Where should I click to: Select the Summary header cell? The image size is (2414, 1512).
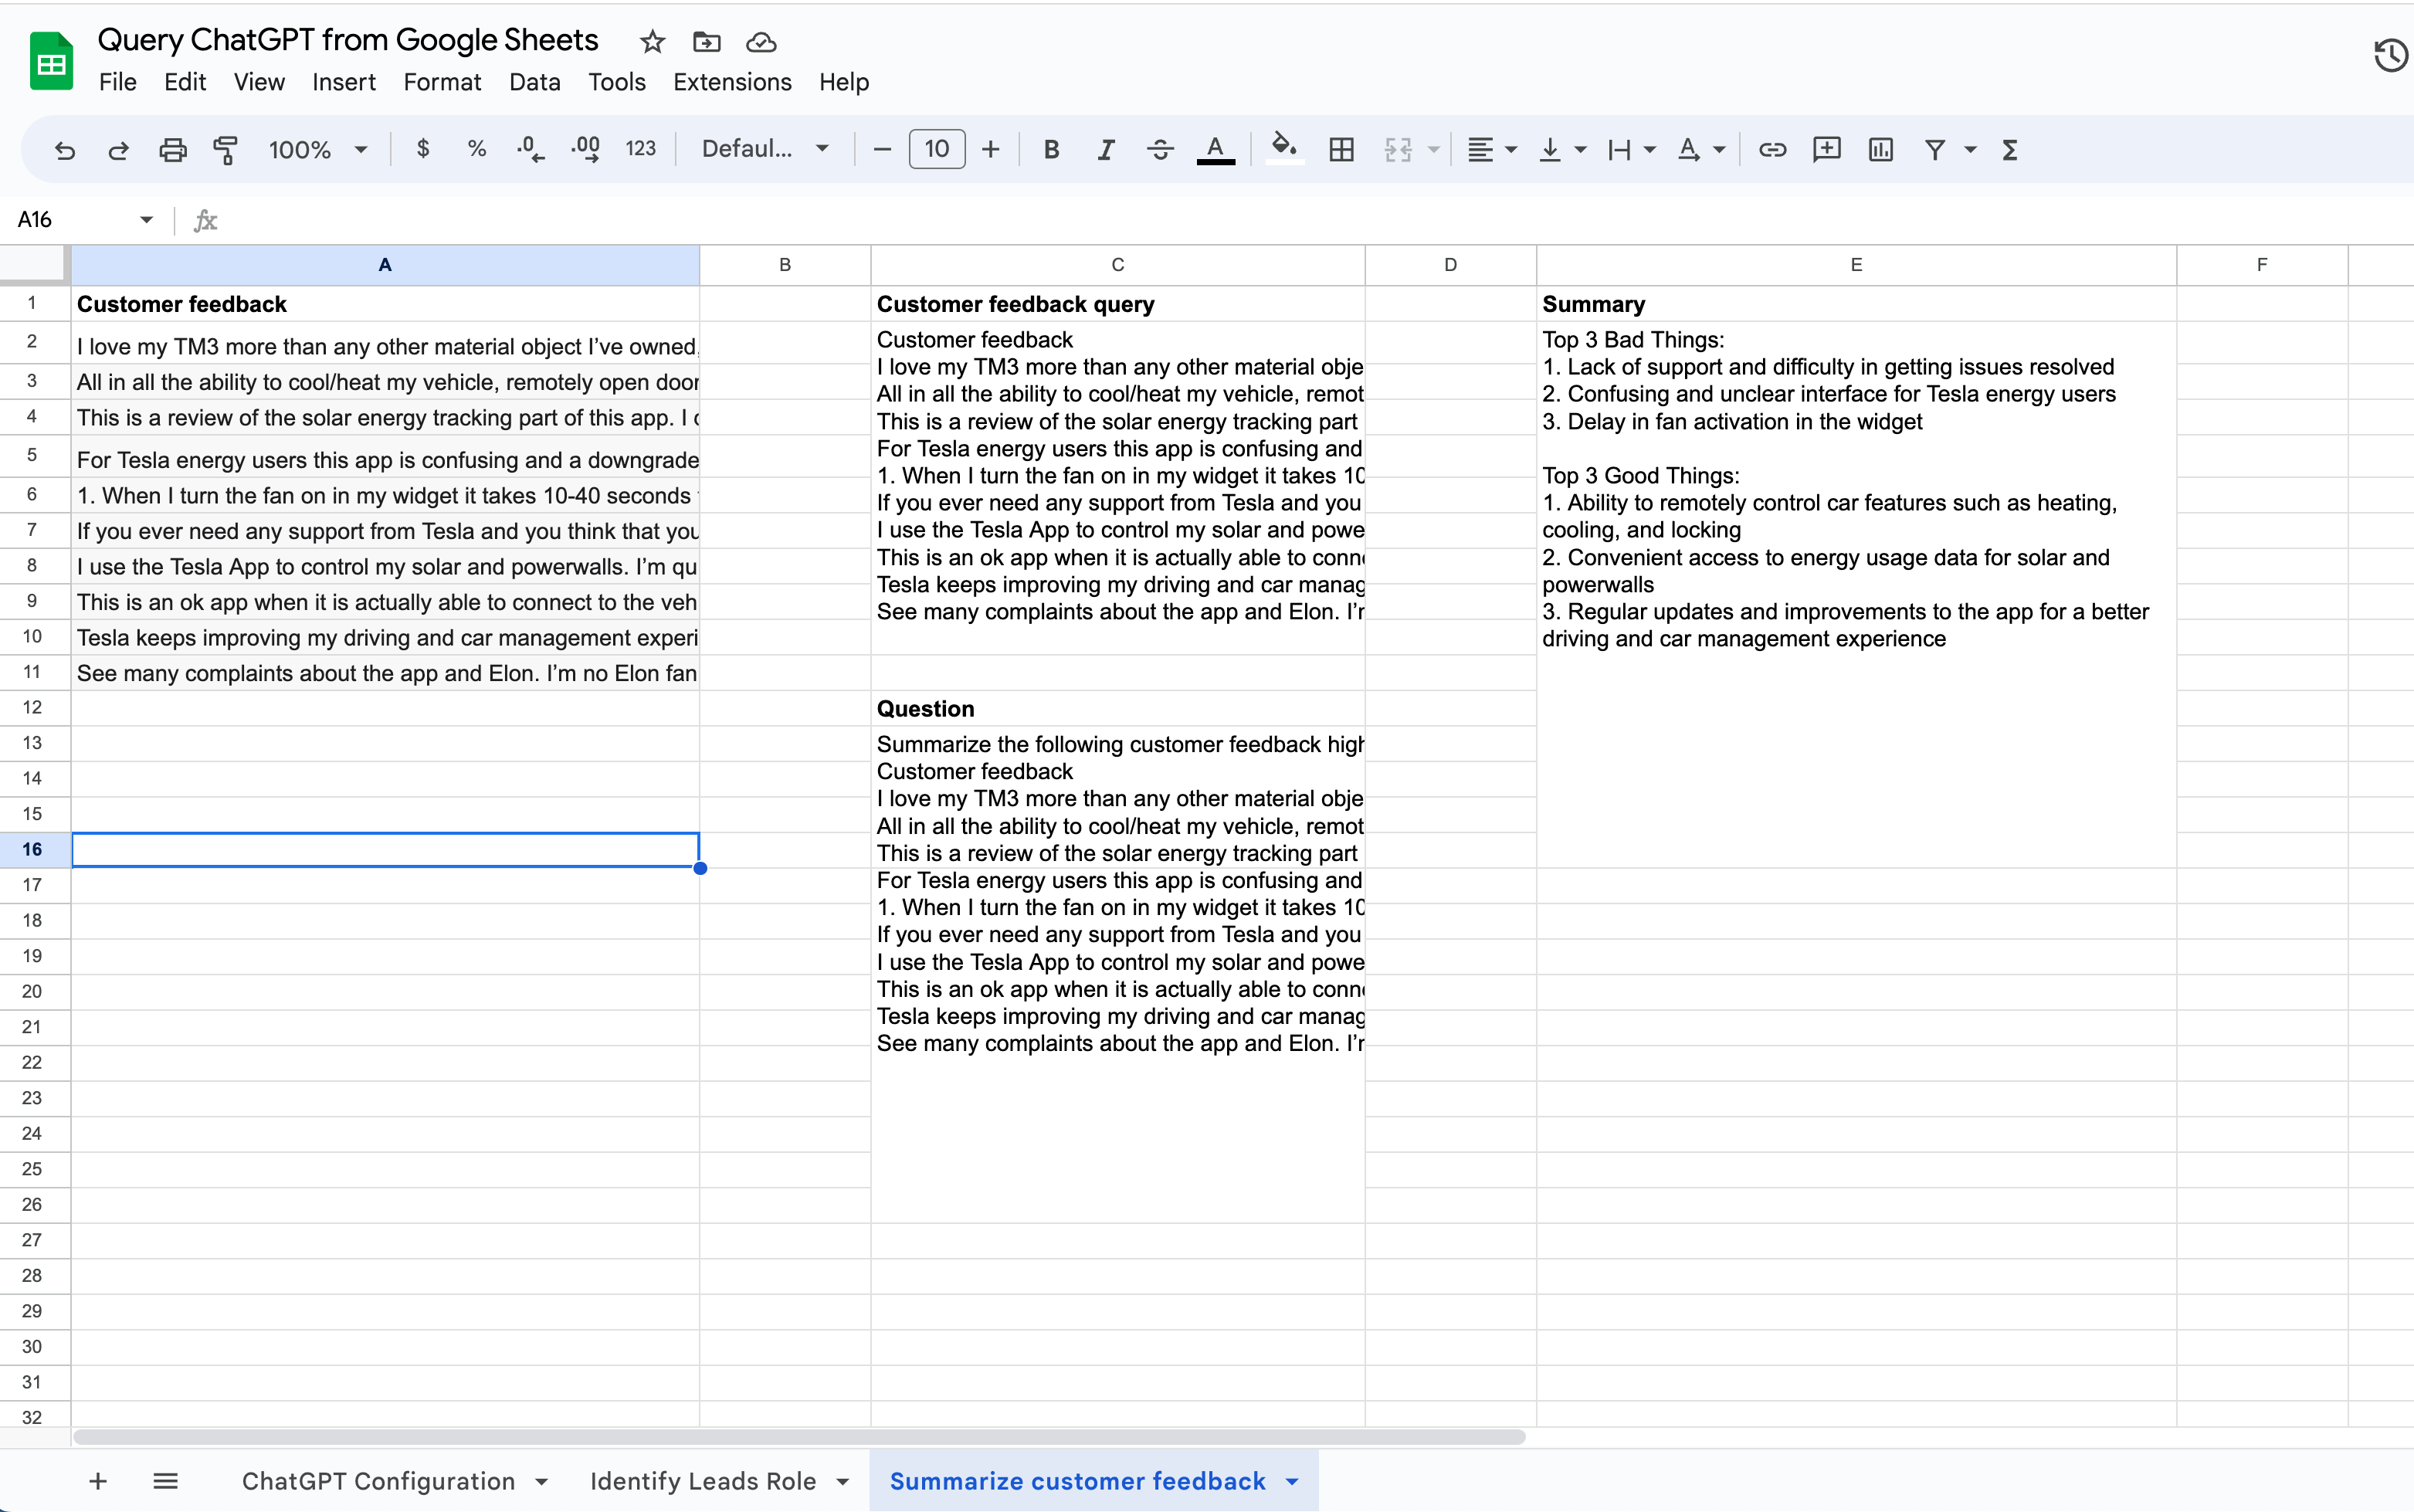pyautogui.click(x=1856, y=304)
